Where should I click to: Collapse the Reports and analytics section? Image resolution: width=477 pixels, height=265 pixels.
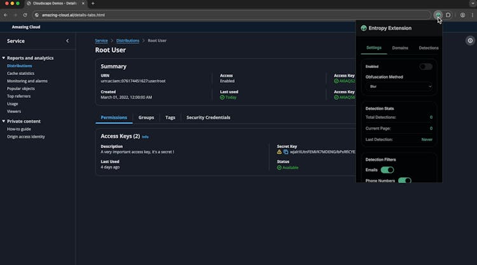point(3,58)
